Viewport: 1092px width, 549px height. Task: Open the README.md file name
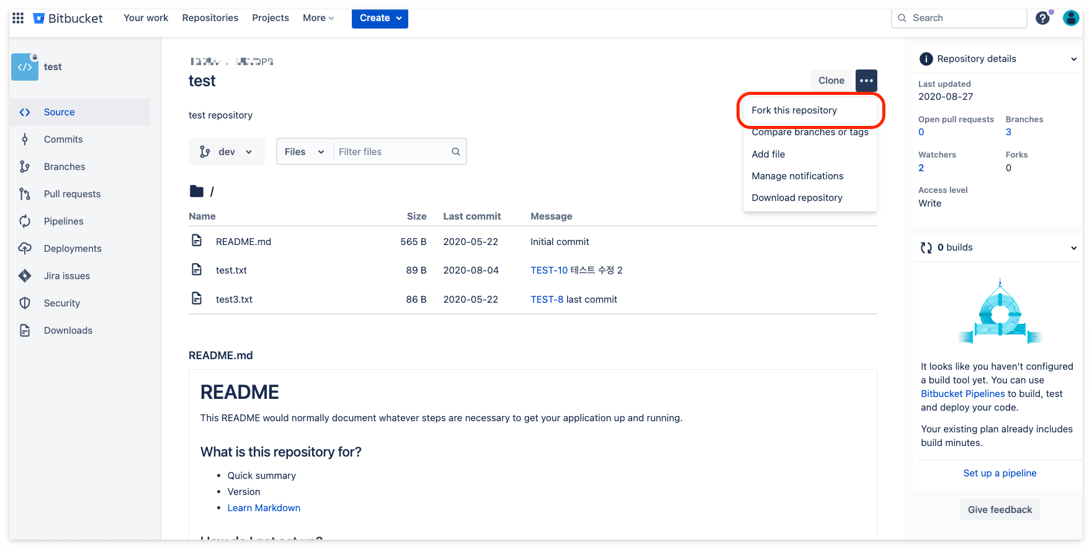(x=243, y=242)
